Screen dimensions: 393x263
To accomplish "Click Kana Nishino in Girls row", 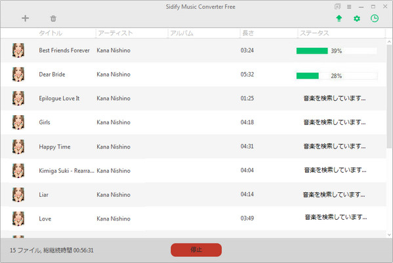I will click(114, 122).
